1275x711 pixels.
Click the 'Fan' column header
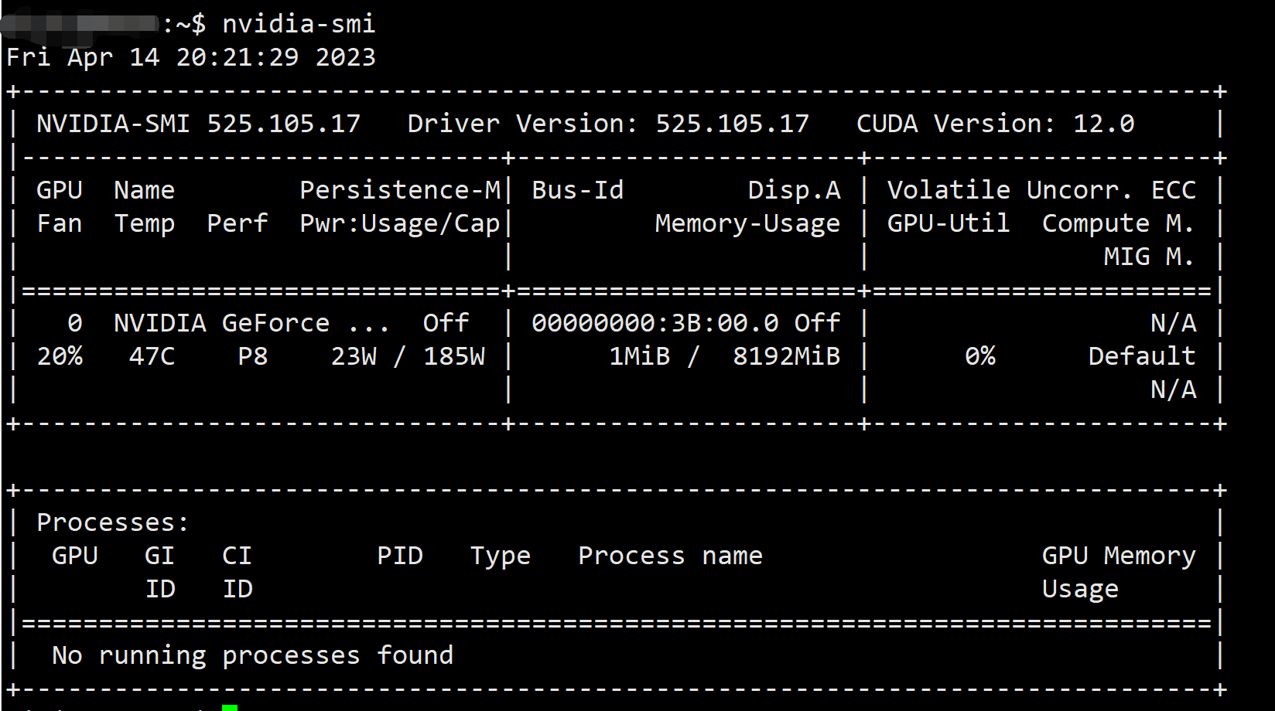(60, 223)
